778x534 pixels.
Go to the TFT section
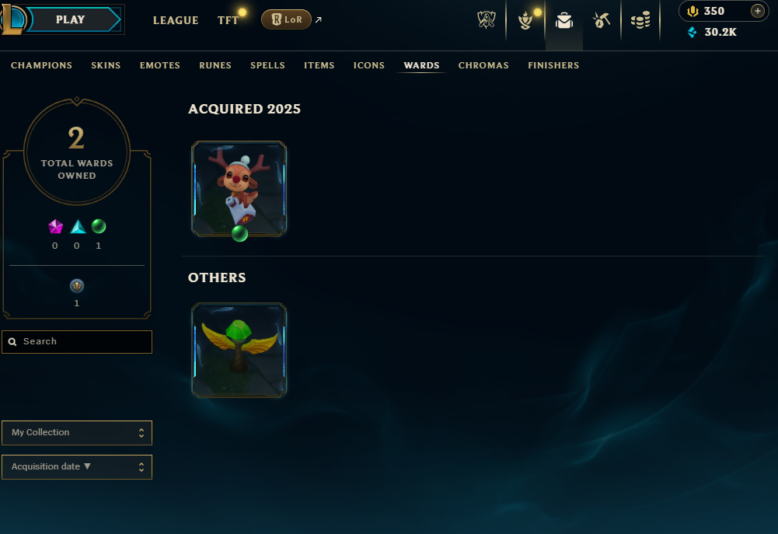coord(228,20)
